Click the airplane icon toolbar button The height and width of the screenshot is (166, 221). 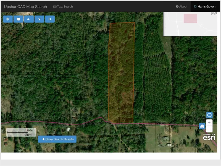[29, 19]
